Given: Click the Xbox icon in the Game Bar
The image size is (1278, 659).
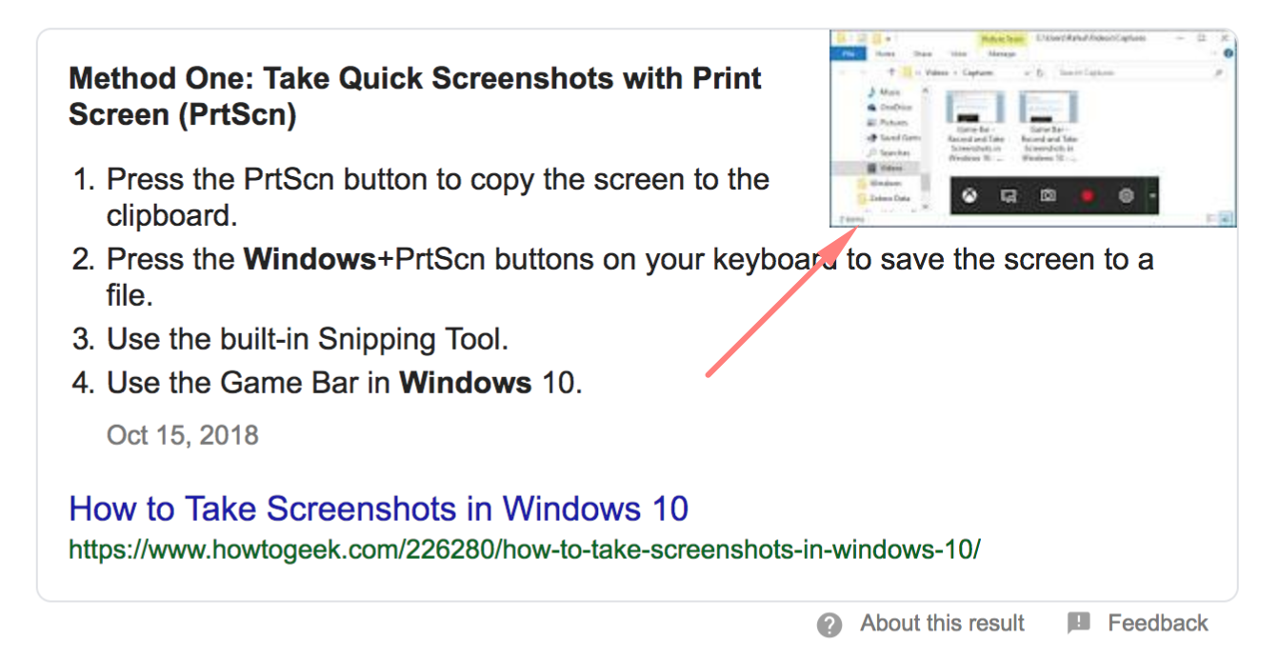Looking at the screenshot, I should click(x=969, y=196).
